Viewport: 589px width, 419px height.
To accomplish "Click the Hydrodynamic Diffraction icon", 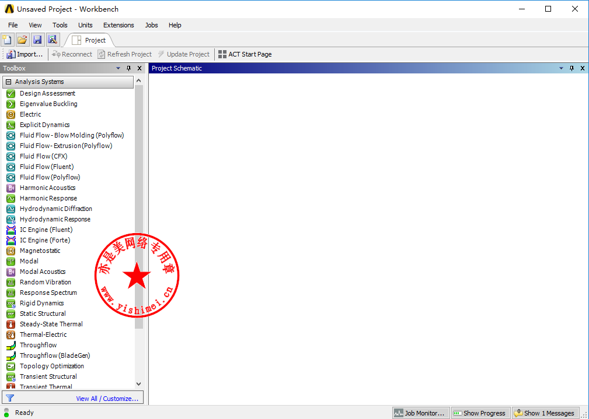I will (x=11, y=209).
